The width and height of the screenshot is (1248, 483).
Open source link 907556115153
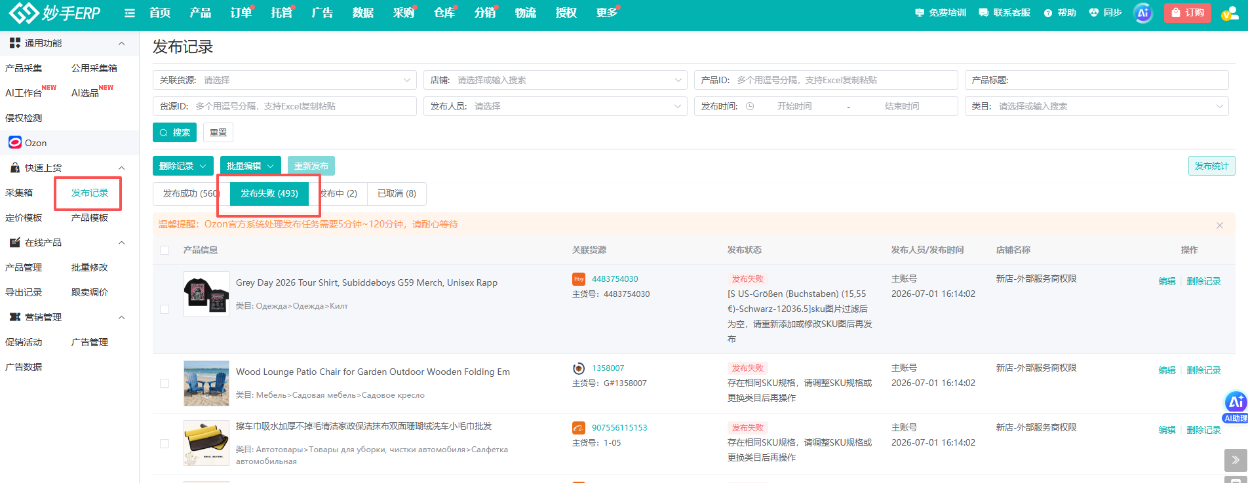click(619, 428)
